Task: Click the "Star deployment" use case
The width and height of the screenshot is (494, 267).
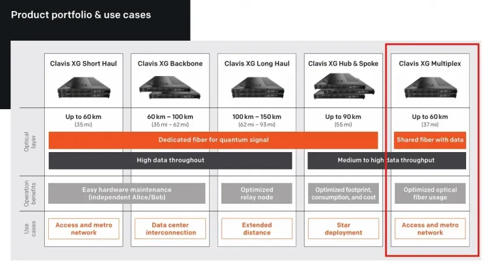Action: click(x=343, y=229)
